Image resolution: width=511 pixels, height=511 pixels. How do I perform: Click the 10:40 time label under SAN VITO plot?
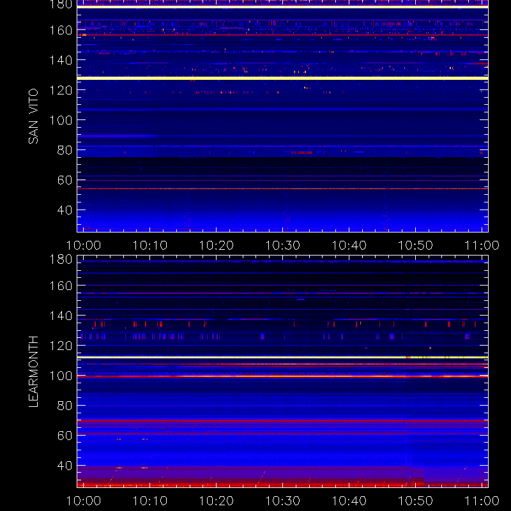click(x=349, y=245)
